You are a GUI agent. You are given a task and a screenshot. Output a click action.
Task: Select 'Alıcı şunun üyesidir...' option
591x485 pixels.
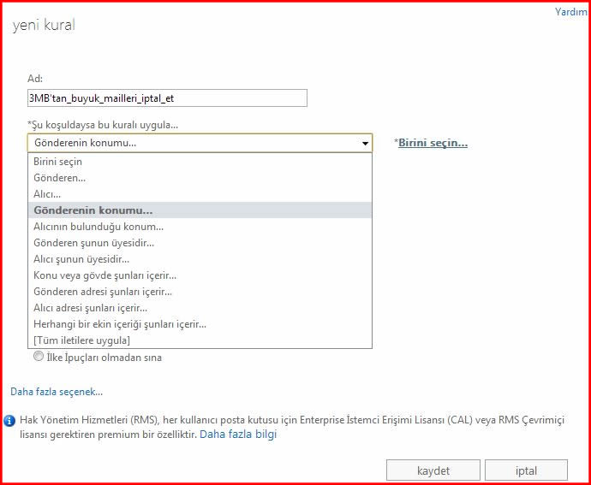(81, 259)
